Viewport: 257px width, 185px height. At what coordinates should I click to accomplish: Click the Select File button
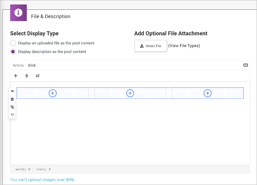click(x=150, y=46)
